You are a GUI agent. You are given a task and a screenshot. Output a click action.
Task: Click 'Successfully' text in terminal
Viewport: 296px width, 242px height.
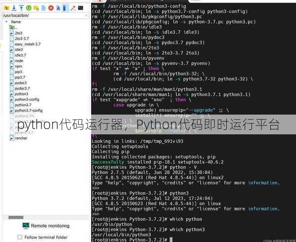tap(108, 162)
